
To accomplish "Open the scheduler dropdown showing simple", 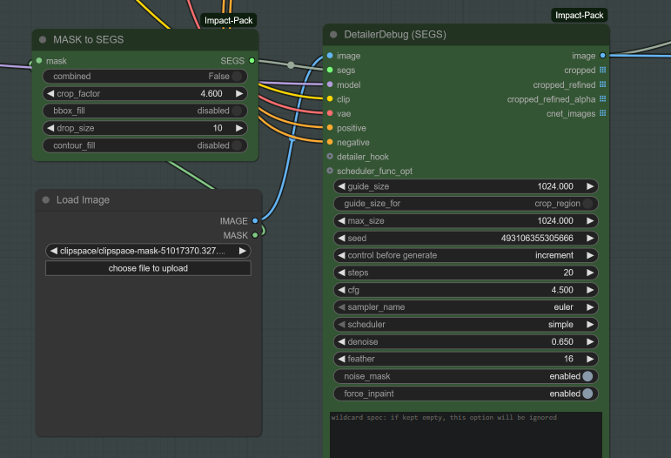I will click(x=466, y=324).
